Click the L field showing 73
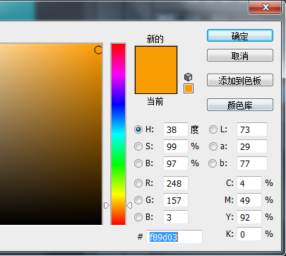 (252, 129)
